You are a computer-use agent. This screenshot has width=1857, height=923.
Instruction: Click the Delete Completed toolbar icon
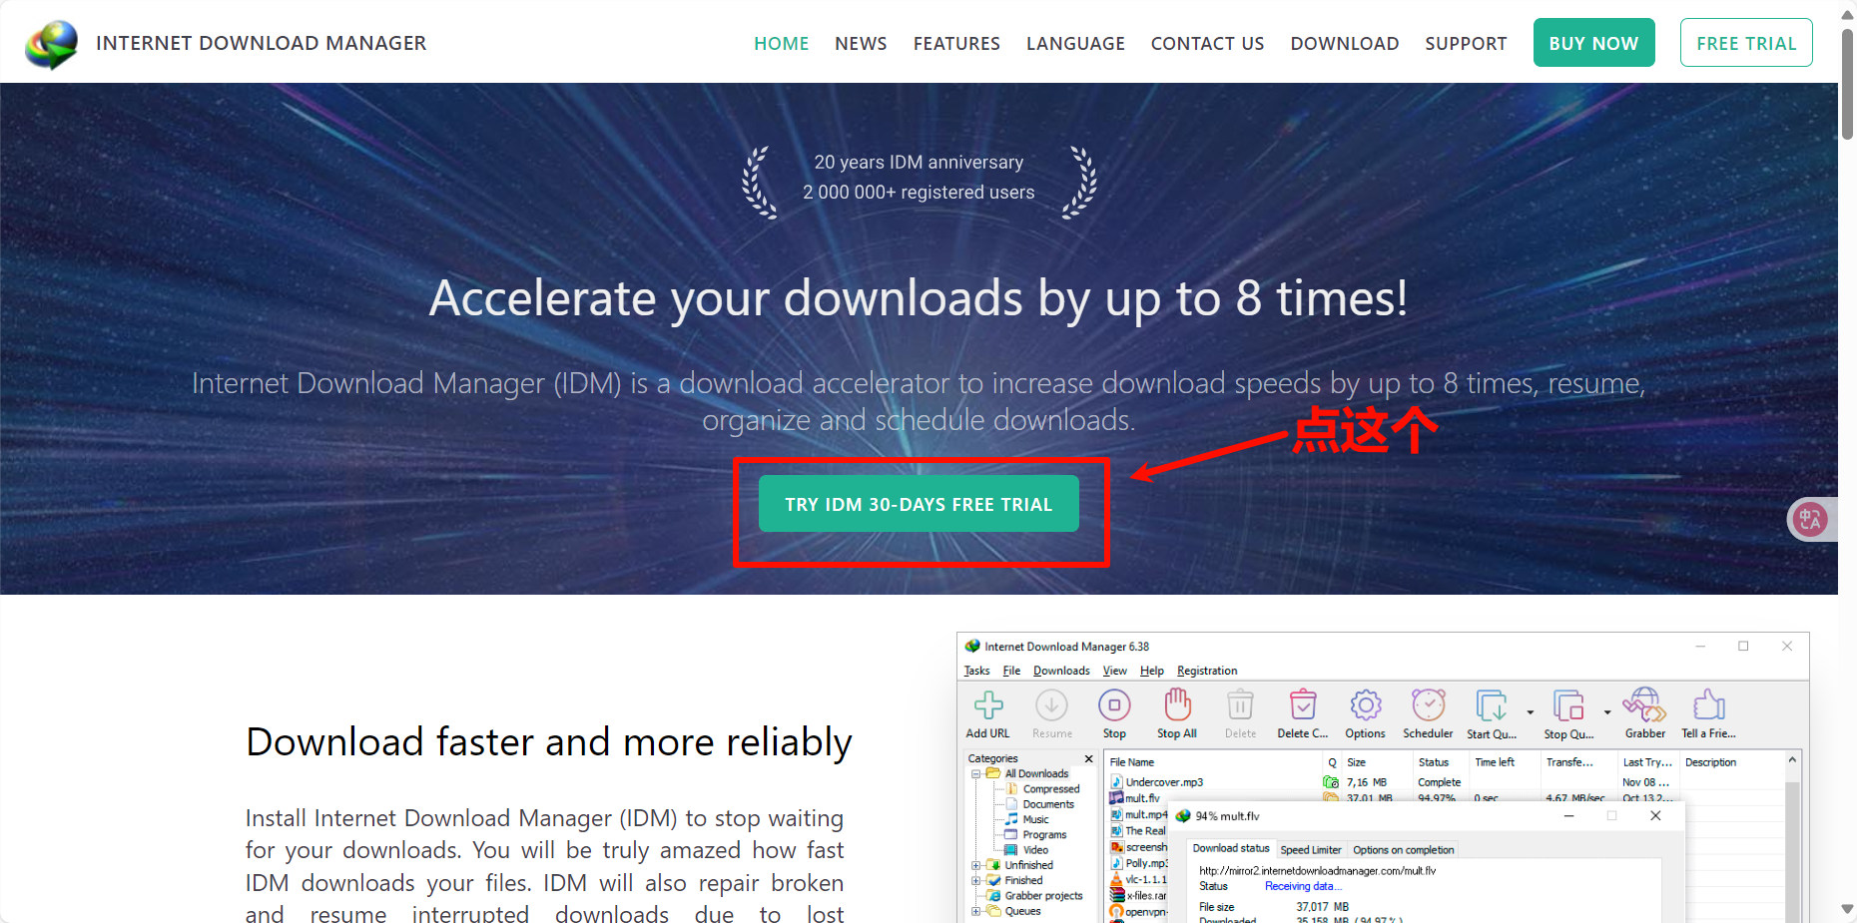click(1302, 706)
